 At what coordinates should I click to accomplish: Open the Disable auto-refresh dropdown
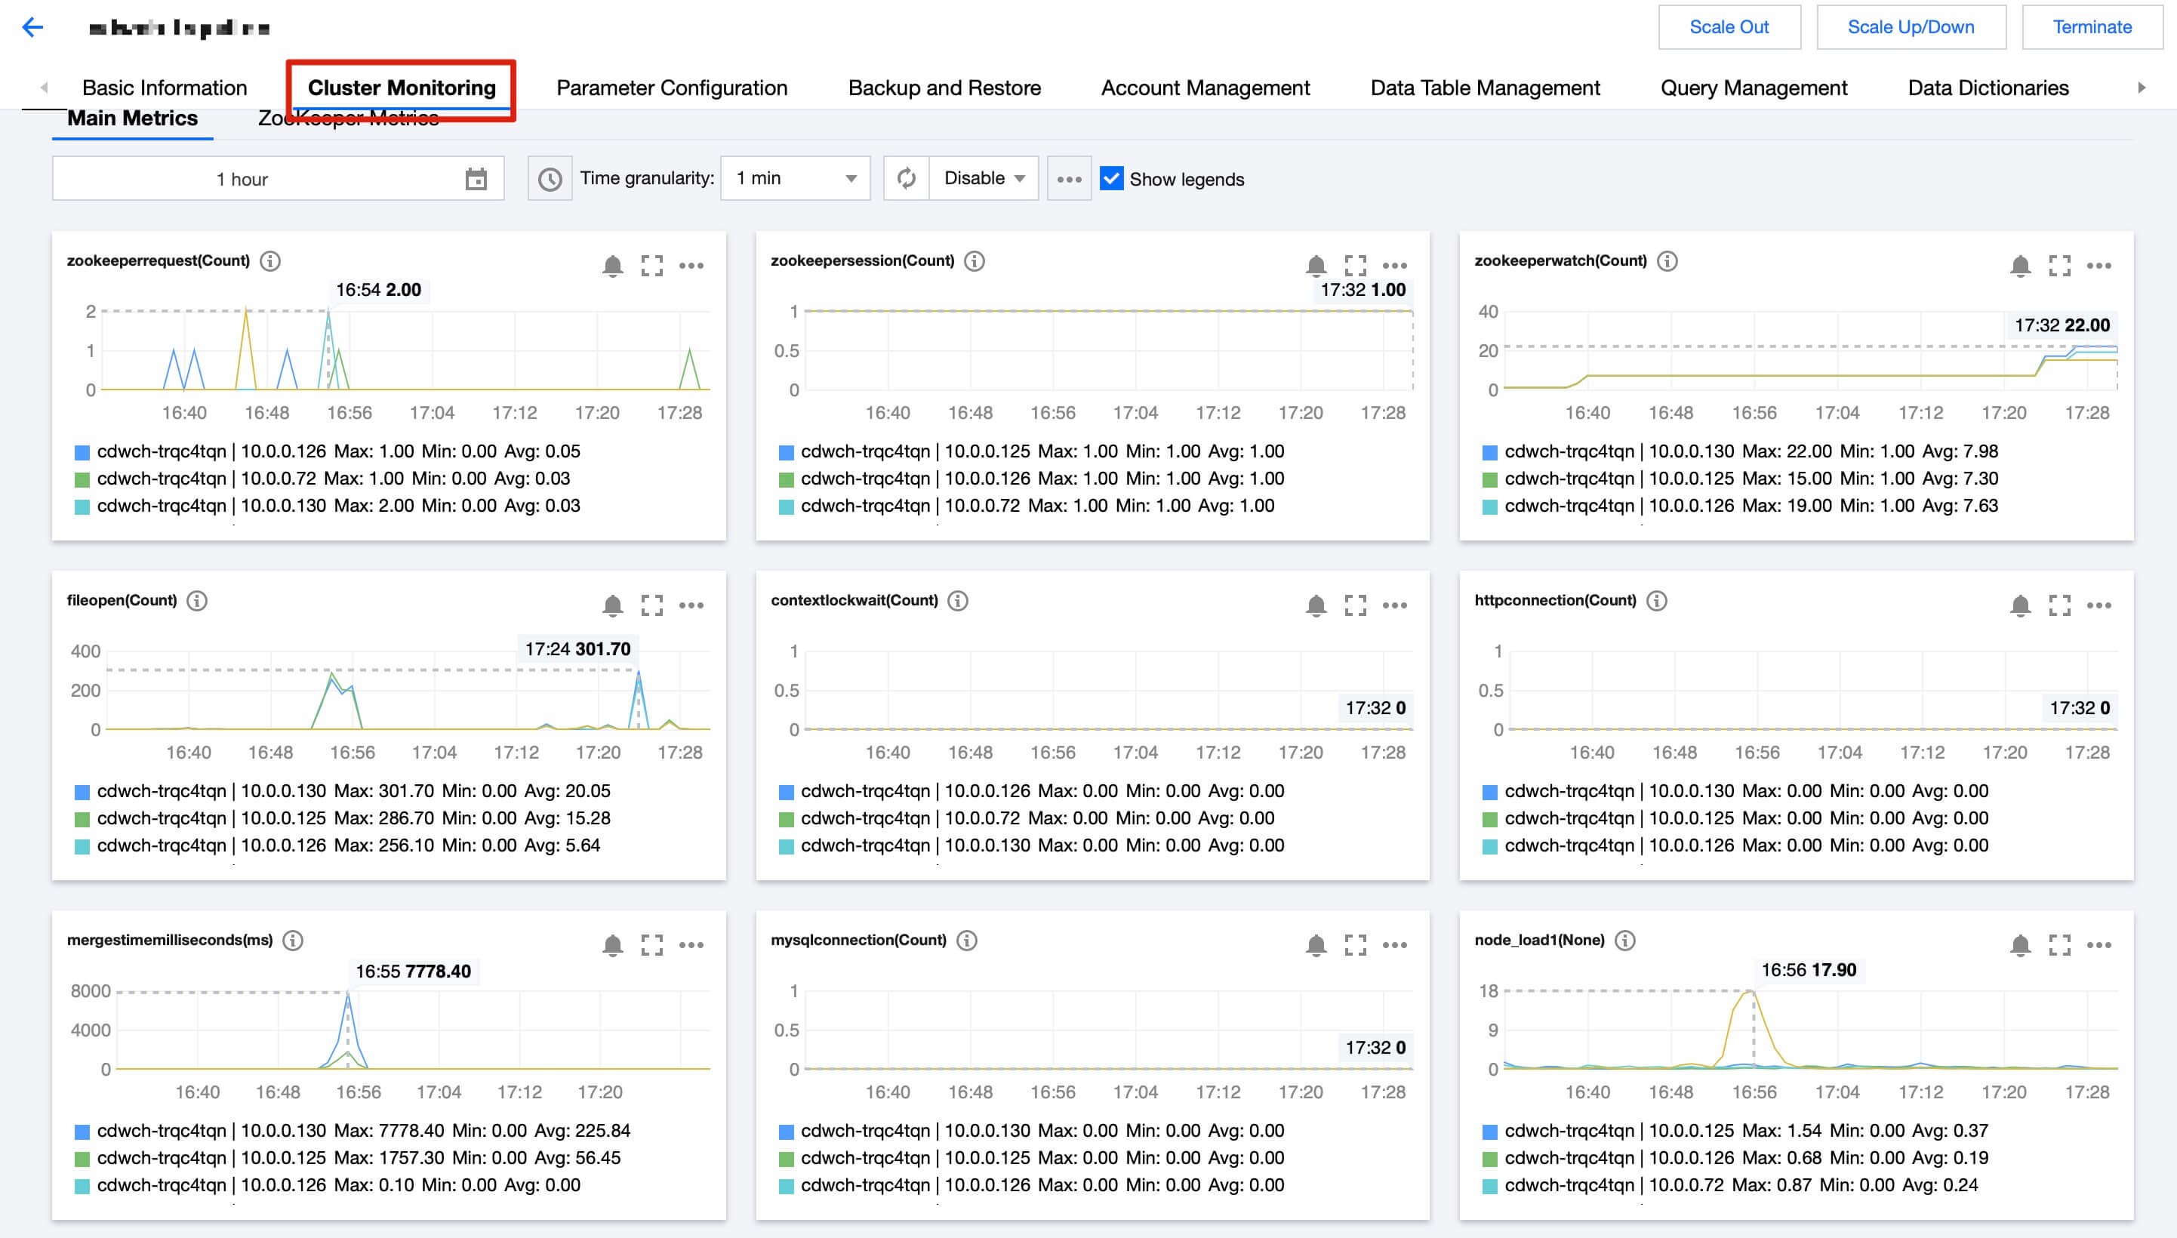coord(984,179)
